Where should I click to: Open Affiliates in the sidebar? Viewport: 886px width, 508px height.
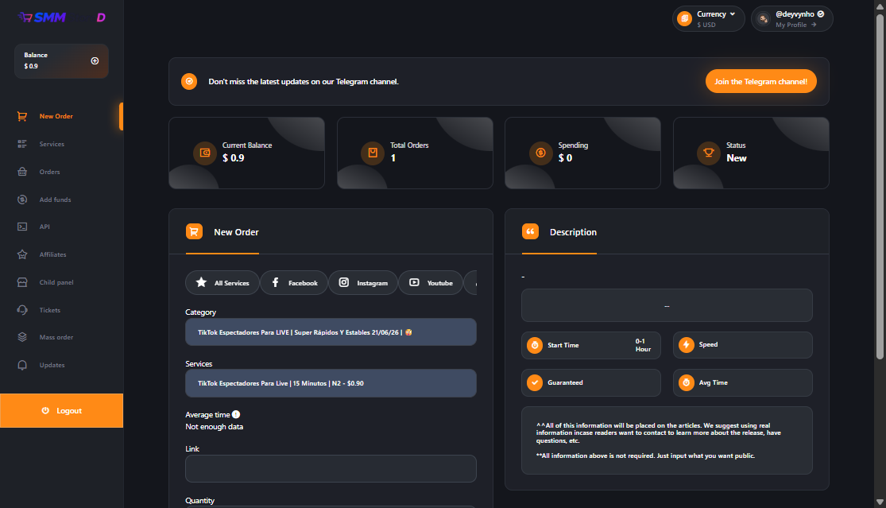[x=53, y=254]
